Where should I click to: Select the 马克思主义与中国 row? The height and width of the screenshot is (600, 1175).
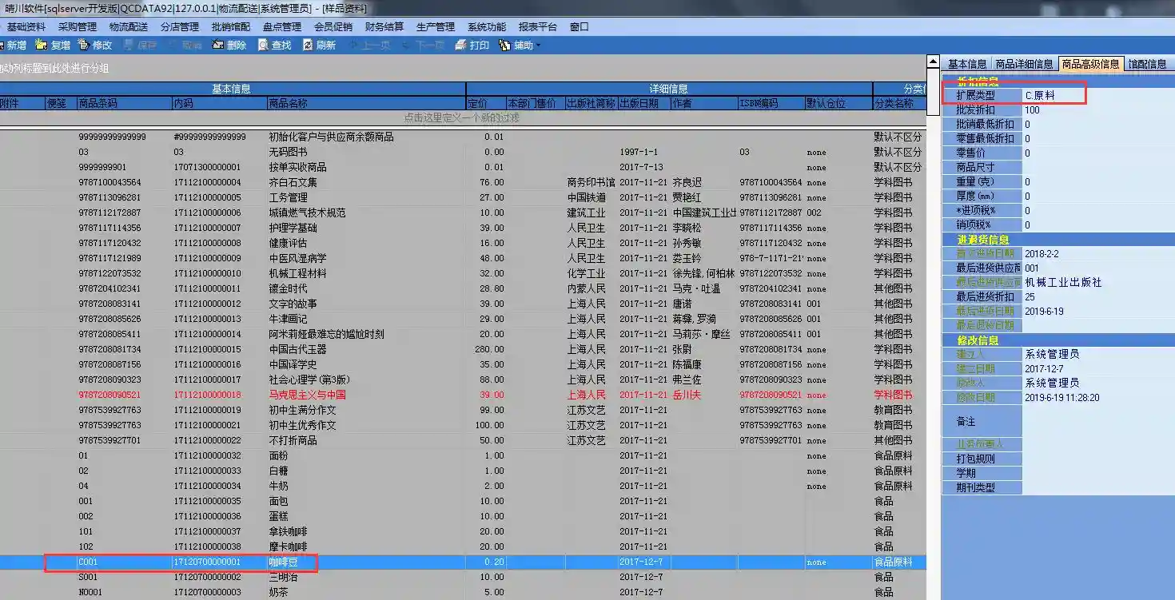click(307, 395)
